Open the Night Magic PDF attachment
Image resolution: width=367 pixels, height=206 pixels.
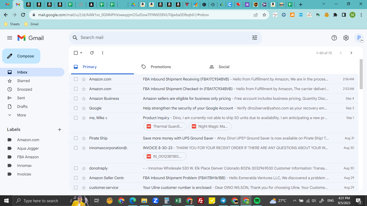210,126
